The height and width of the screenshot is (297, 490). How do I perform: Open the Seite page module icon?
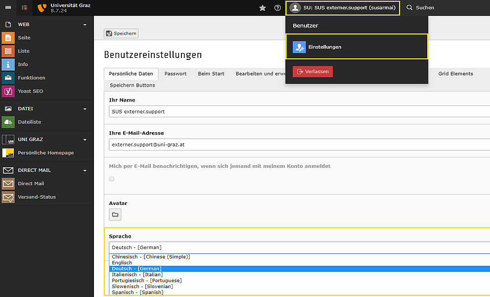(8, 38)
